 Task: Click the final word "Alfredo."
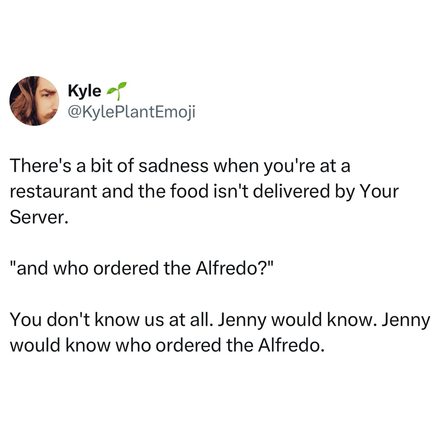coord(291,345)
